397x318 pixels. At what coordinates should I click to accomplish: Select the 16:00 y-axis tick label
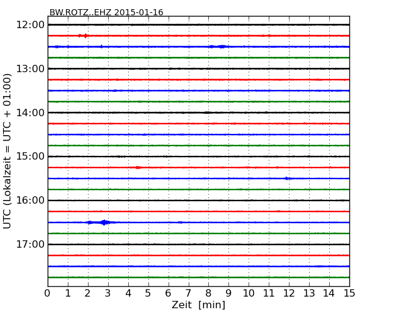click(x=31, y=201)
